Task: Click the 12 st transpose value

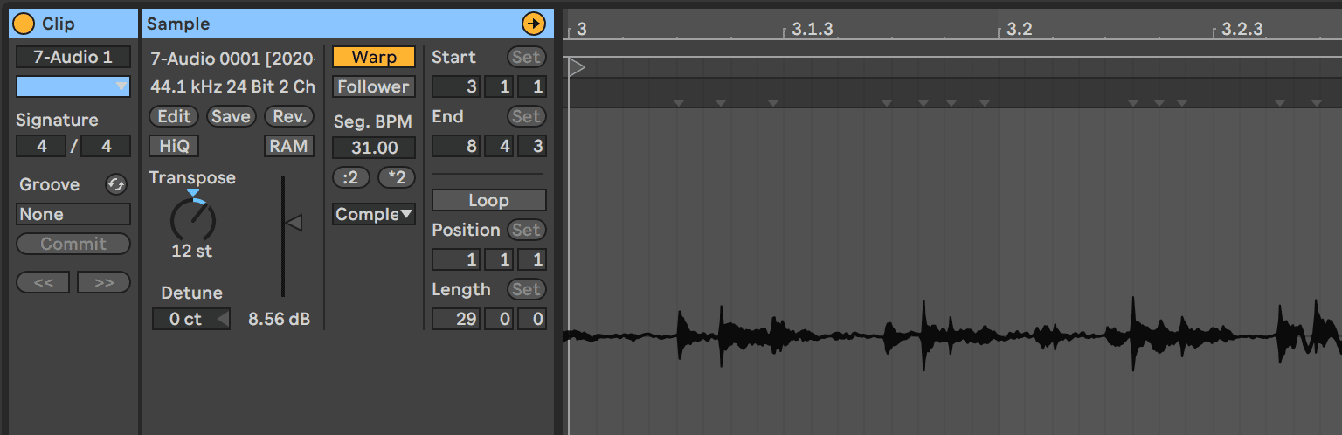Action: [192, 251]
